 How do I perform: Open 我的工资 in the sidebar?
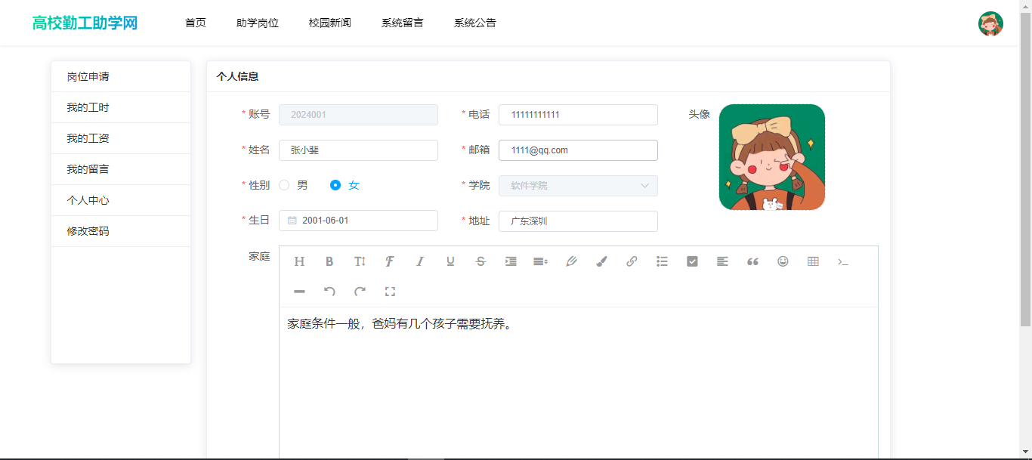click(88, 138)
